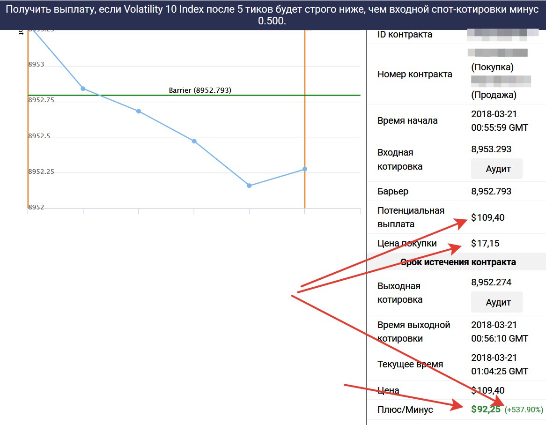This screenshot has height=425, width=546.
Task: Click the Потенциальная выплата $109,40 value
Action: tap(487, 217)
